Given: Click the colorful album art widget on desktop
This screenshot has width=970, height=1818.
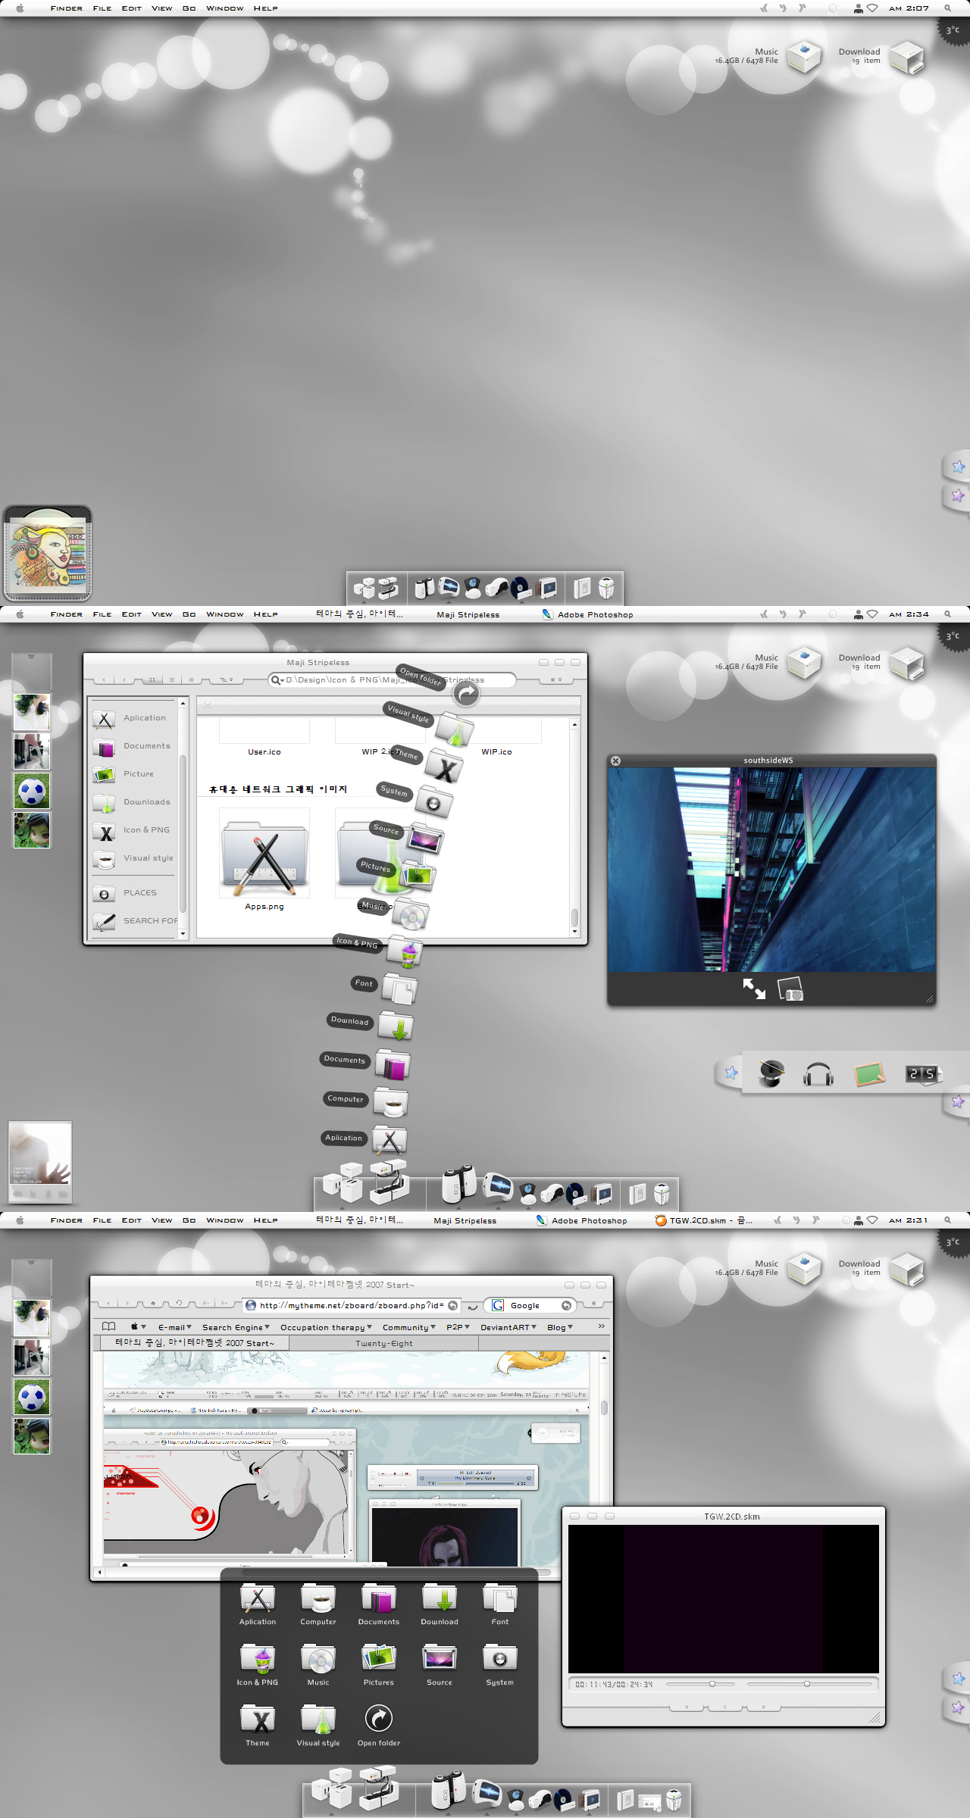Looking at the screenshot, I should (48, 554).
